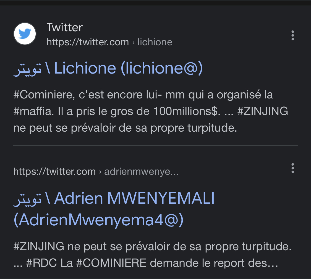
Task: Click the (AdrienMwenyema4@) handle line
Action: [x=99, y=220]
